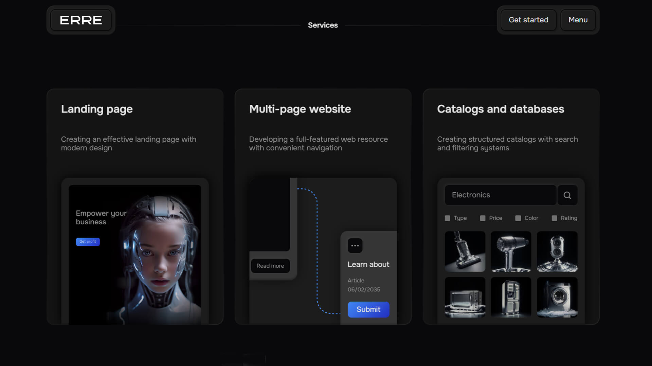Click the search magnifier icon
The image size is (652, 366).
click(x=567, y=195)
